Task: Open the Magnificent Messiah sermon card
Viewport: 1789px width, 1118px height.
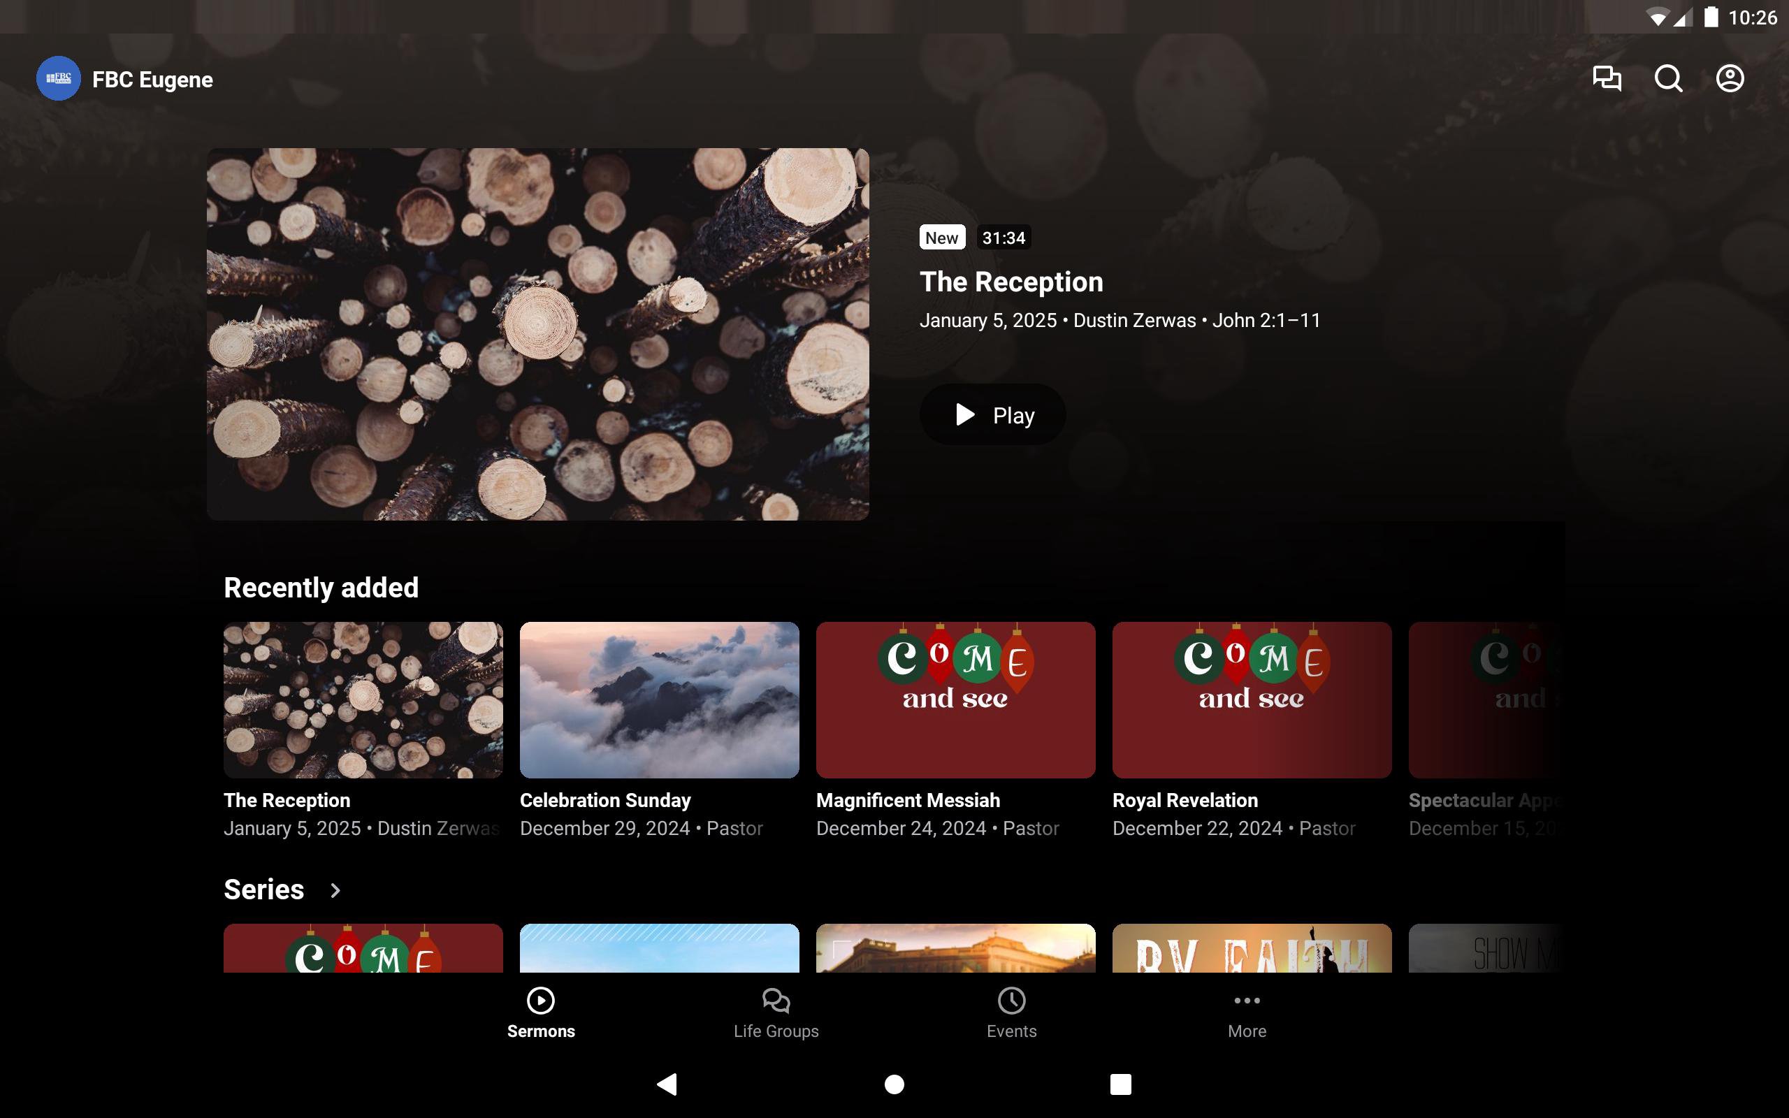Action: (x=955, y=699)
